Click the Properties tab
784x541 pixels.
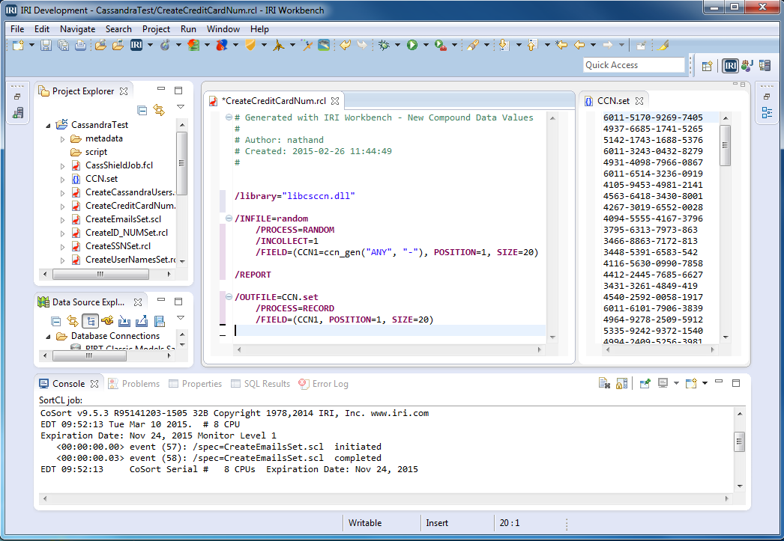pos(196,384)
